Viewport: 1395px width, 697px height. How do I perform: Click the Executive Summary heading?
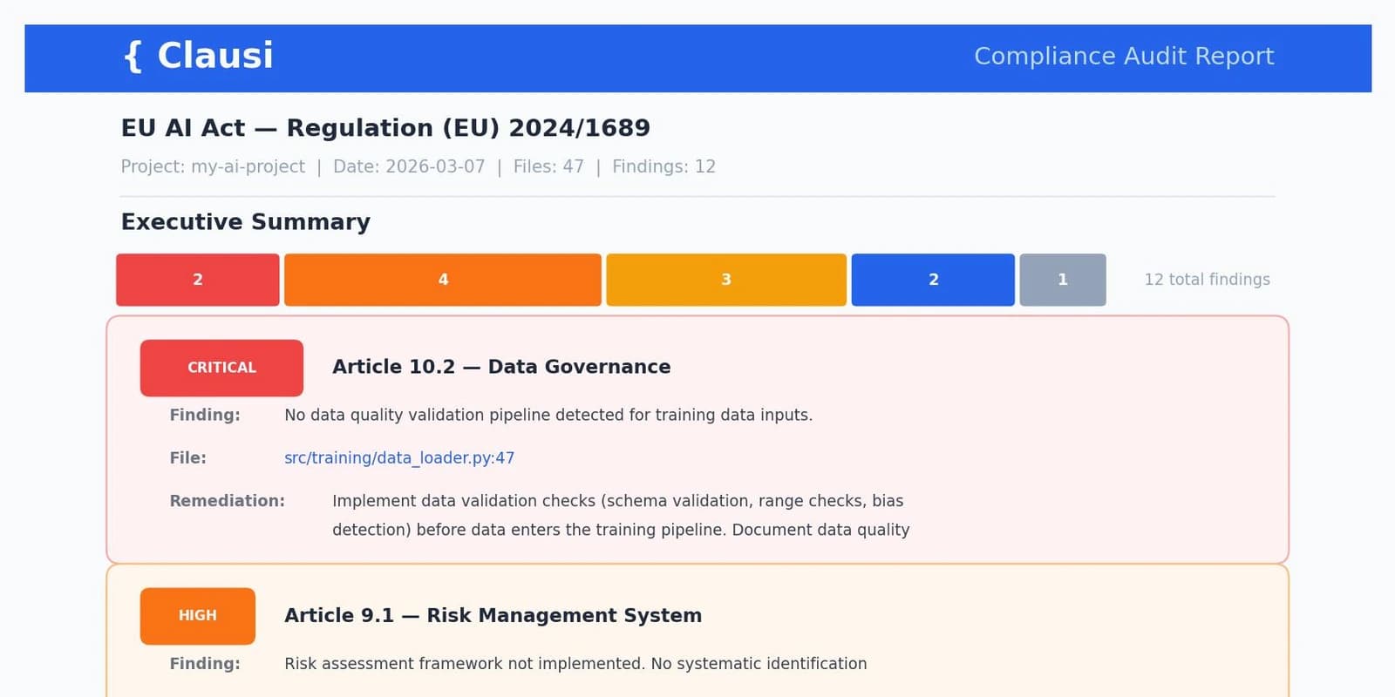(246, 222)
